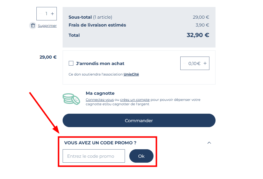Click the green coins cagnotte icon
This screenshot has height=179, width=263.
click(71, 99)
